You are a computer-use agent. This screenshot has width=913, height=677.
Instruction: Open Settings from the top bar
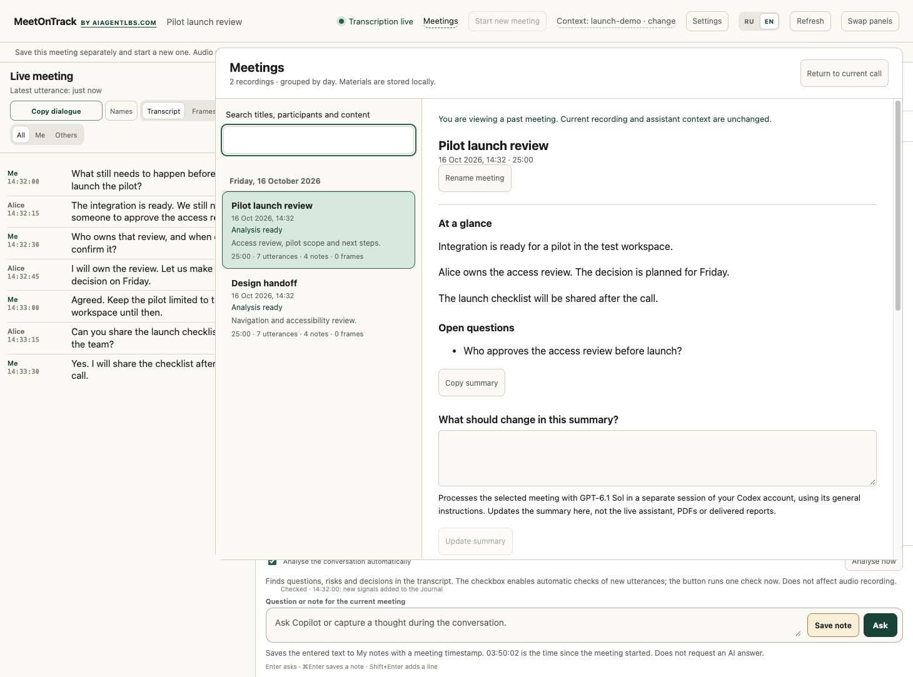707,21
